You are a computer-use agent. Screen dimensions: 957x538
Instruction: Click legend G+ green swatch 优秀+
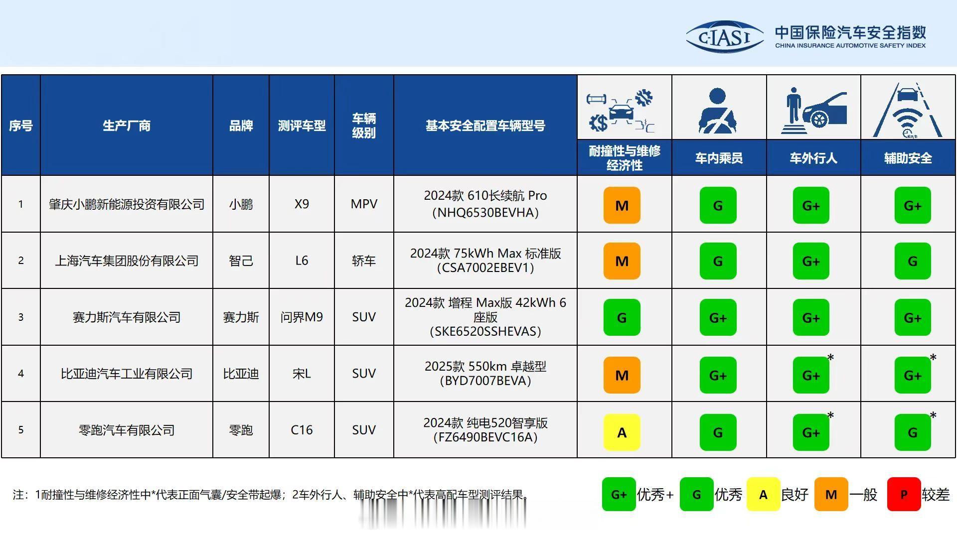point(619,494)
